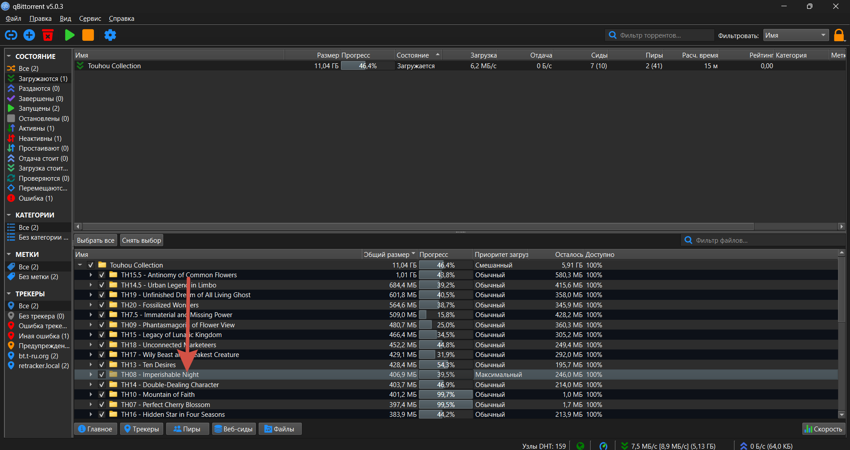Image resolution: width=850 pixels, height=450 pixels.
Task: Click the alternative speed limits status icon
Action: tap(603, 446)
